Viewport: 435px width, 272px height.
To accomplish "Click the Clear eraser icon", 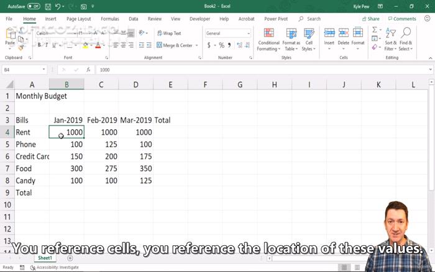I will (x=375, y=47).
